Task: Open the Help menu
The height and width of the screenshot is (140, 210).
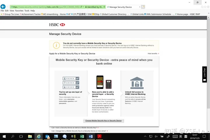Action: pos(33,10)
